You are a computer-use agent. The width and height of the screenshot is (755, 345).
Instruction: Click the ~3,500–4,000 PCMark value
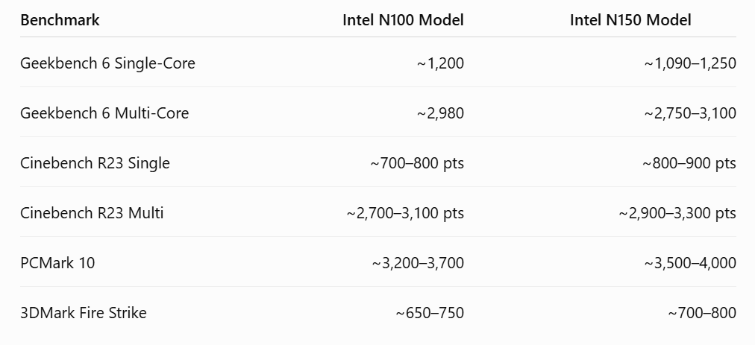point(690,263)
